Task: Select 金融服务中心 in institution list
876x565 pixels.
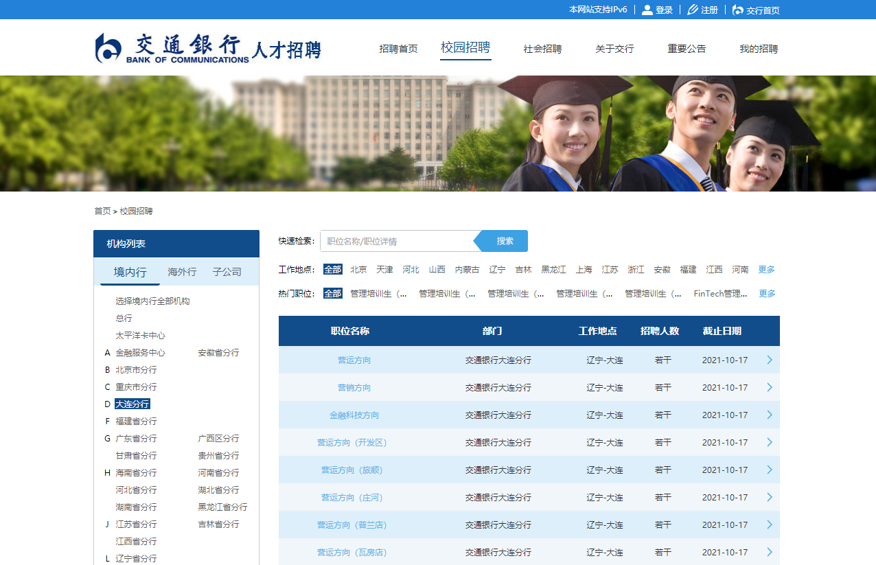Action: point(140,353)
